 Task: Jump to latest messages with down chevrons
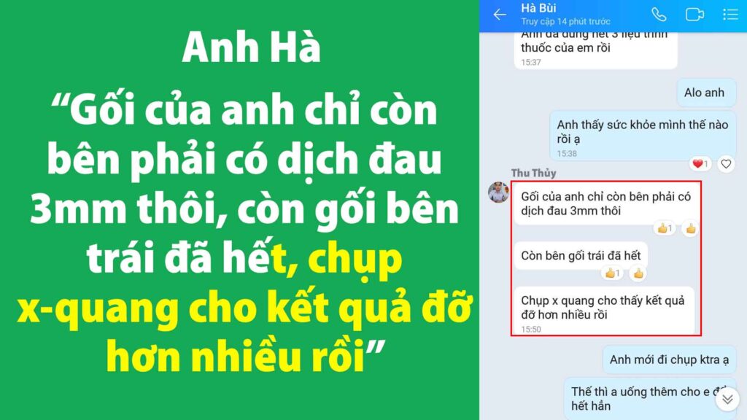coord(727,399)
